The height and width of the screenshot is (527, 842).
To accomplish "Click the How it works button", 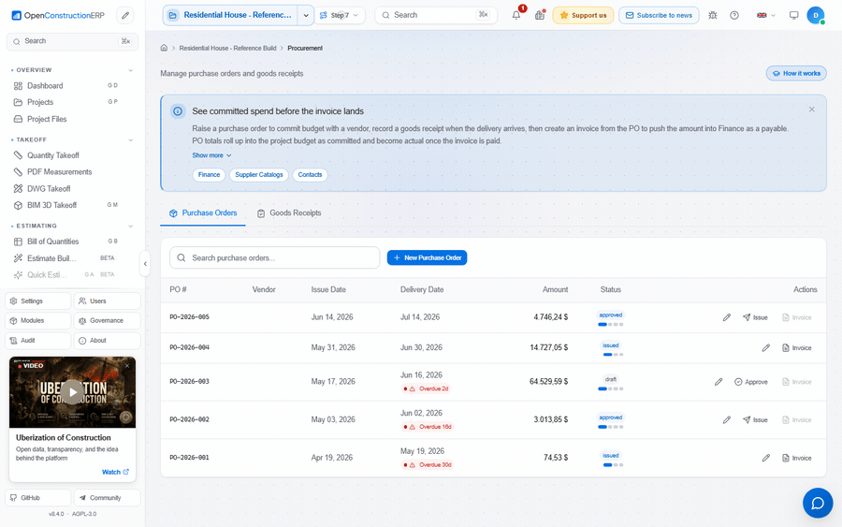I will point(796,74).
